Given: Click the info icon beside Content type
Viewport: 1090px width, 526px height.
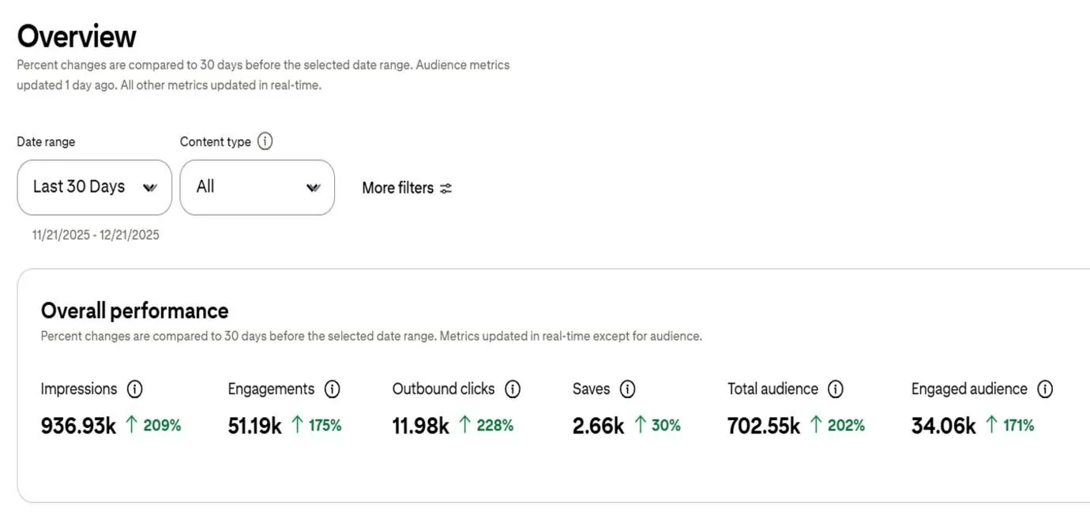Looking at the screenshot, I should coord(265,142).
